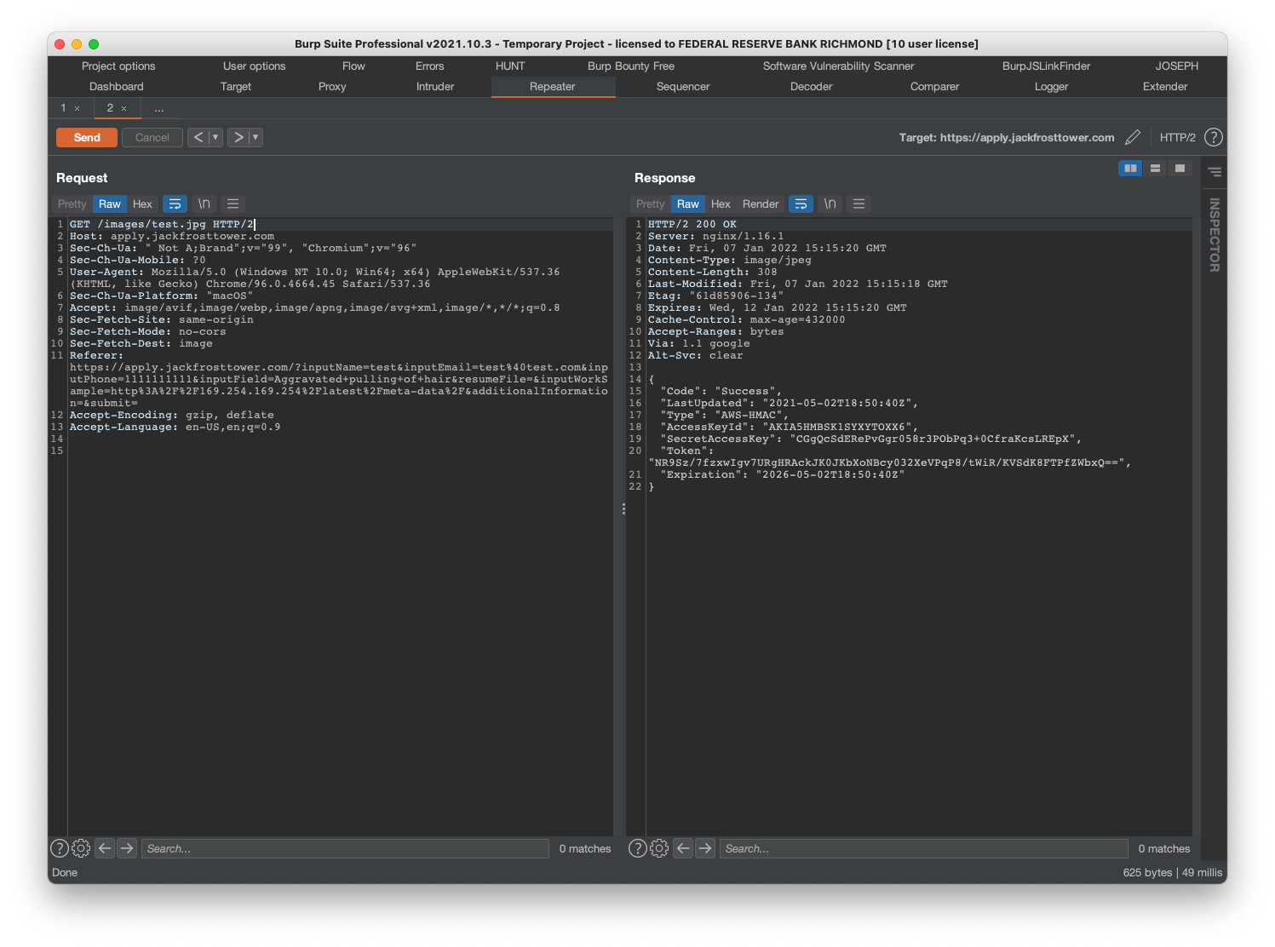Image resolution: width=1275 pixels, height=947 pixels.
Task: Toggle non-printable chars in Response
Action: [x=830, y=204]
